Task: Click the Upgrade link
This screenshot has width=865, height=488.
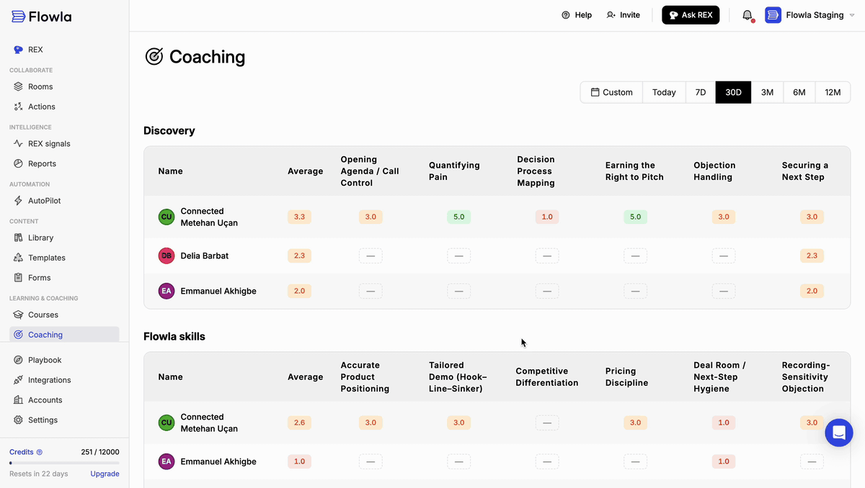Action: pyautogui.click(x=105, y=474)
